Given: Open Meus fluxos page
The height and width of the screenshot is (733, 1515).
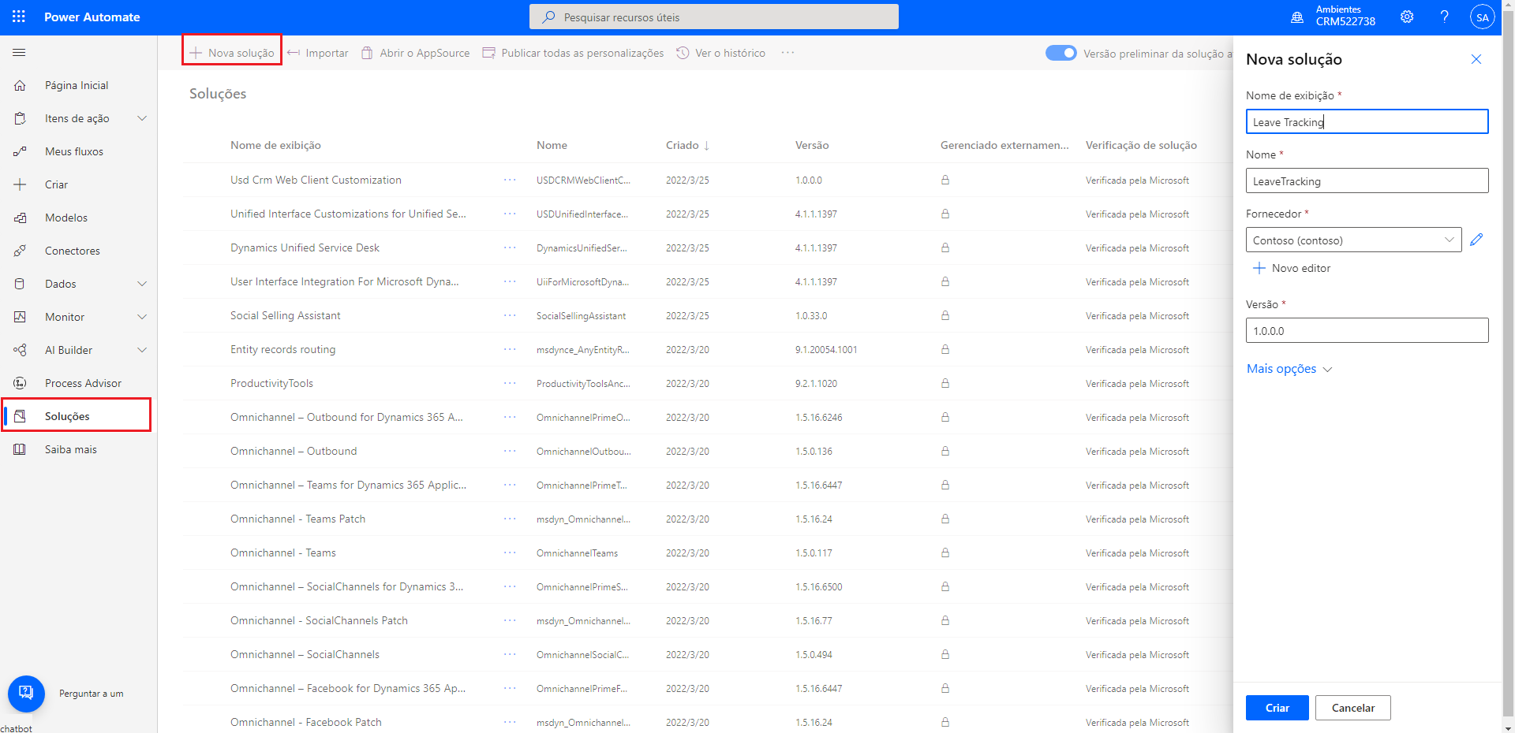Looking at the screenshot, I should (74, 151).
